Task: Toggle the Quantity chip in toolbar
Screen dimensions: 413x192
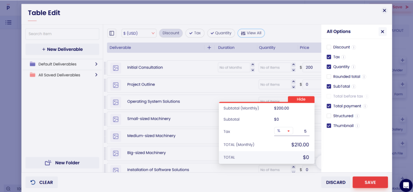Action: (221, 33)
